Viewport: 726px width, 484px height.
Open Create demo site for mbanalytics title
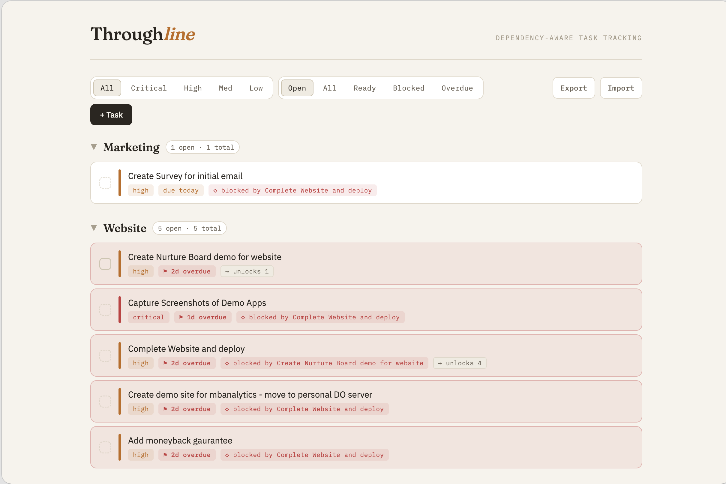pyautogui.click(x=250, y=394)
